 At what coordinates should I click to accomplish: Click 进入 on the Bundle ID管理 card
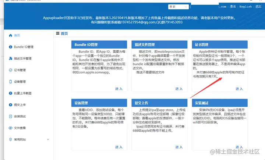pyautogui.click(x=119, y=89)
